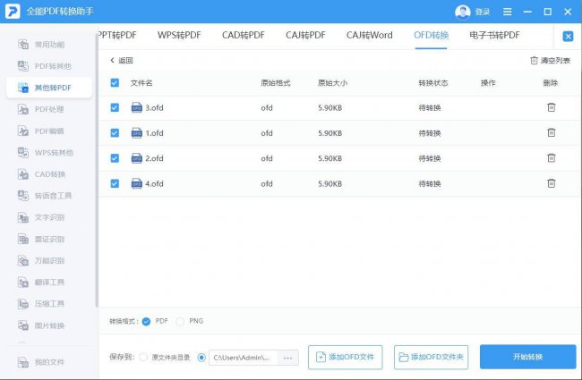Click 清空列表 to clear the list

[x=550, y=61]
